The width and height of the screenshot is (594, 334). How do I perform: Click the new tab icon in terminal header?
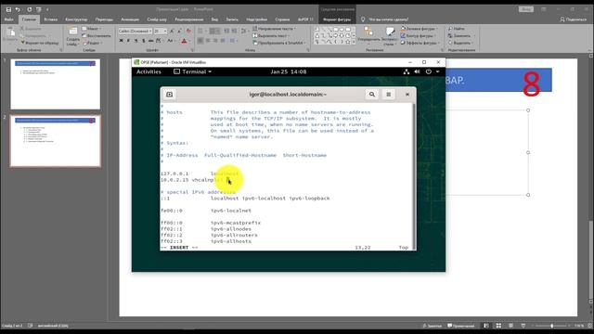click(169, 95)
